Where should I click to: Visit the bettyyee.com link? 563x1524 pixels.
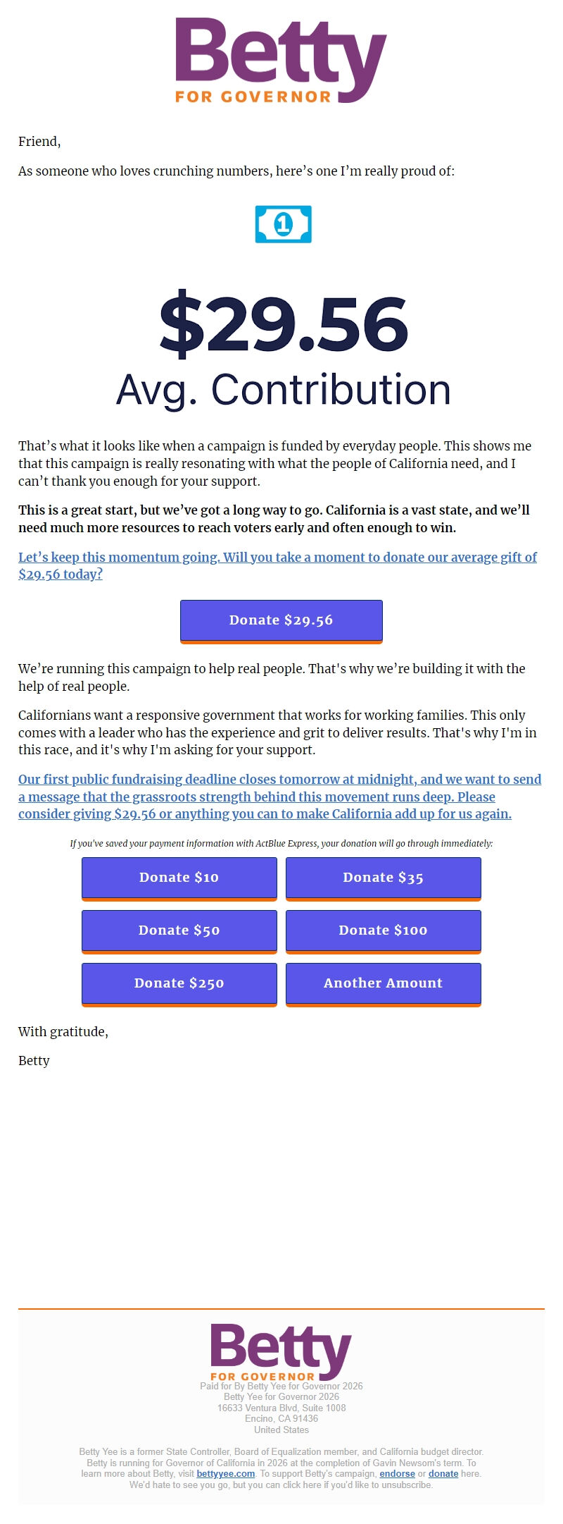pyautogui.click(x=225, y=1475)
